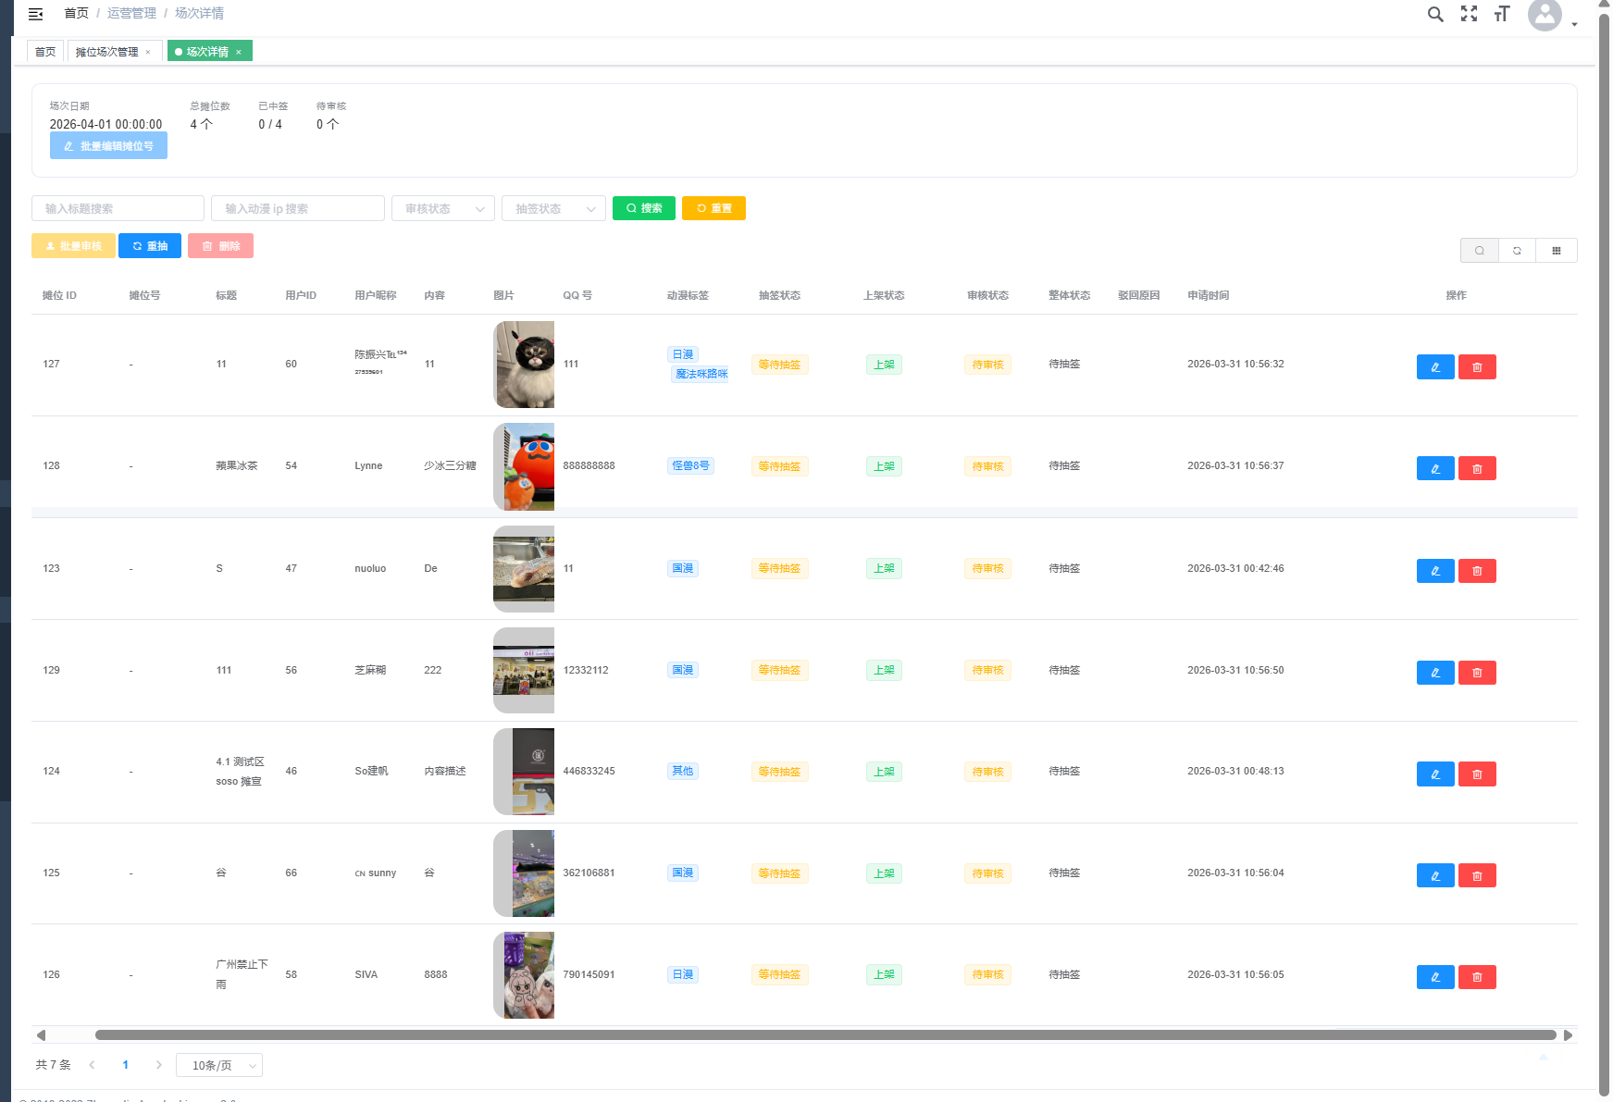Viewport: 1613px width, 1102px height.
Task: Toggle the table search visibility icon
Action: click(x=1479, y=251)
